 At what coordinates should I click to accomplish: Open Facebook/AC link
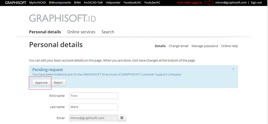132,3
